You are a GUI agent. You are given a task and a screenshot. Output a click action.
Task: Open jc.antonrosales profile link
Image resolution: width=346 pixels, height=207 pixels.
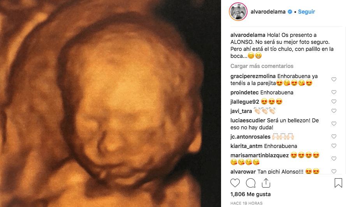coord(250,137)
